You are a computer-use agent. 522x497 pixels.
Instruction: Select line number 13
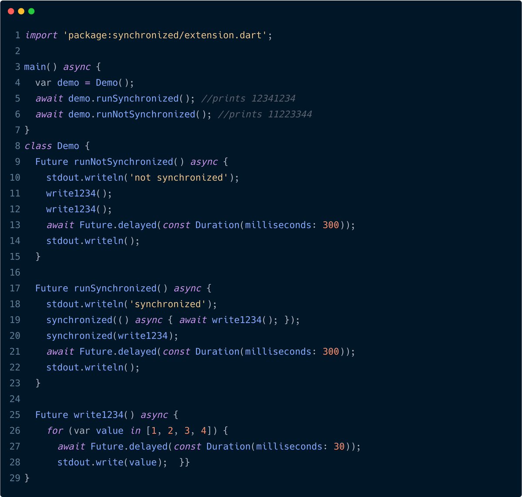(x=15, y=225)
